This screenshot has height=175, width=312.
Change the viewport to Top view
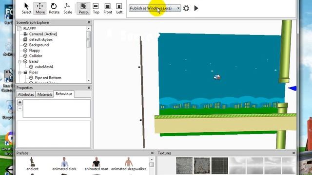coord(96,8)
